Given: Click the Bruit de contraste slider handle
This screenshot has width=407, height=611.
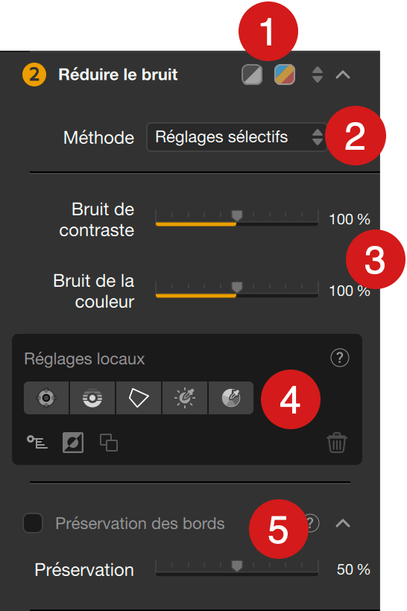Looking at the screenshot, I should click(236, 215).
